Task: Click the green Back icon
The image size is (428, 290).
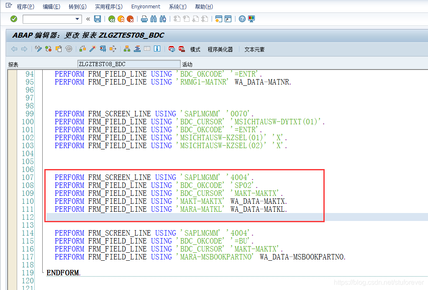Action: pos(112,19)
